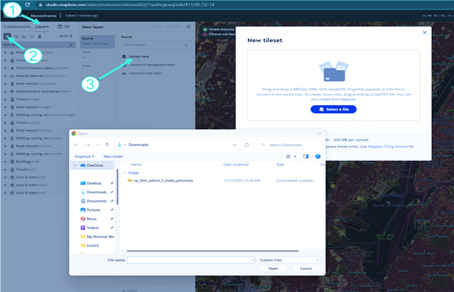Click New folder in Open dialog
454x292 pixels.
pos(113,156)
